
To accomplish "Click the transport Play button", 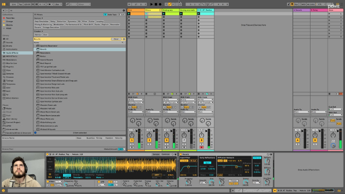I will (x=151, y=4).
